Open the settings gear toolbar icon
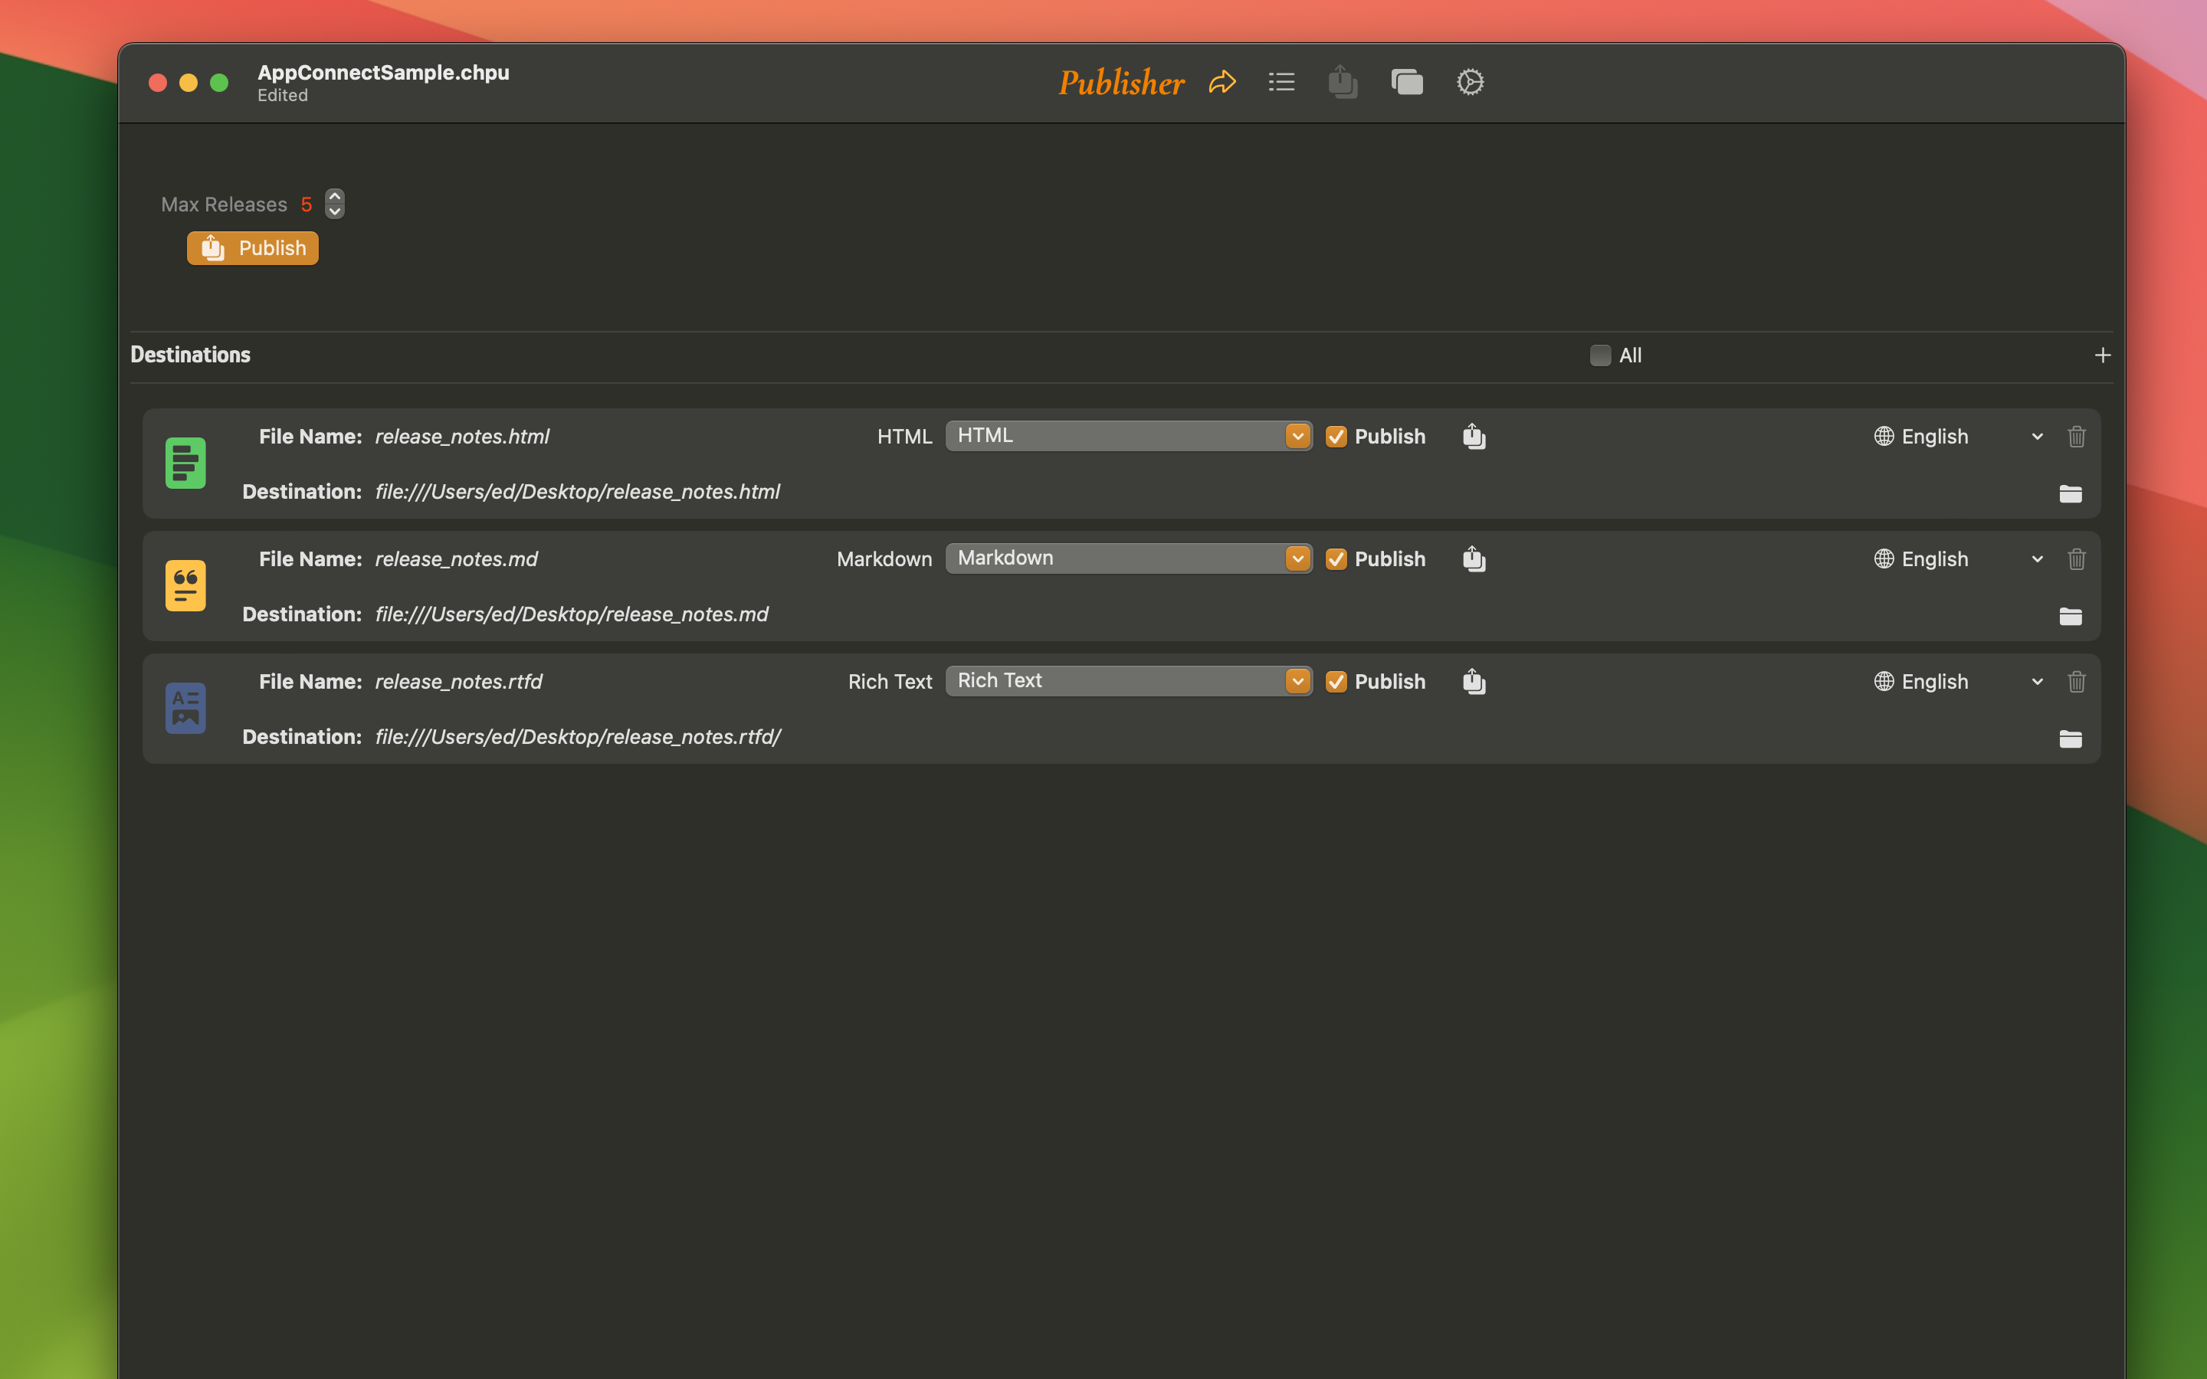Viewport: 2207px width, 1379px height. pos(1470,82)
